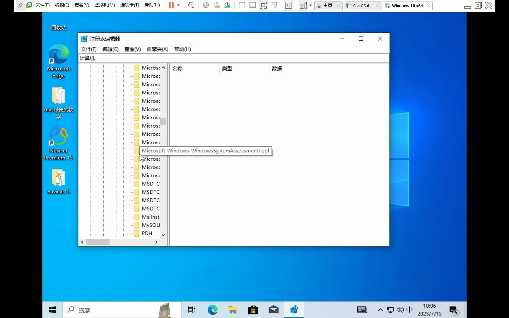Screen dimensions: 509x318
Task: Open Task View on the taskbar
Action: tap(191, 310)
